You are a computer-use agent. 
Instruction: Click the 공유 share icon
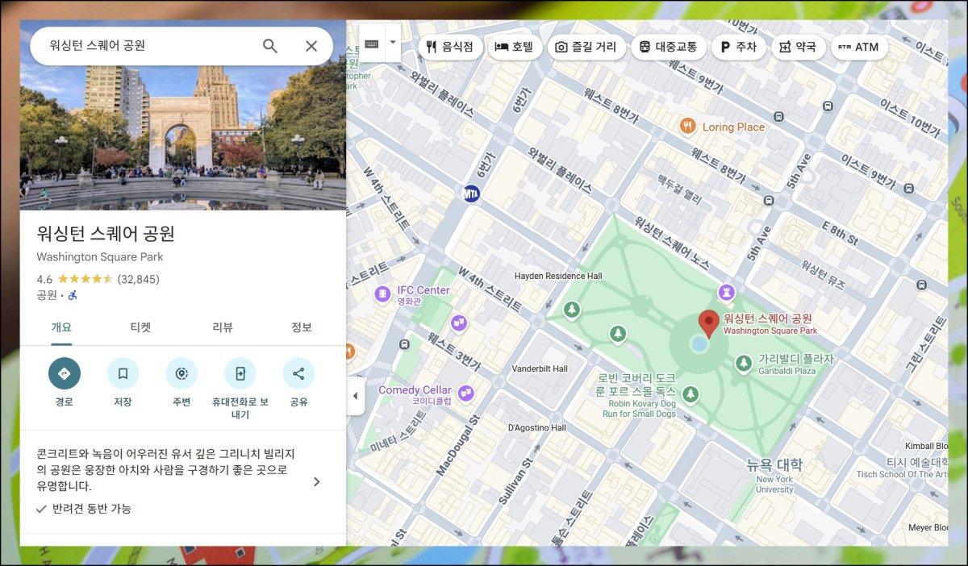pyautogui.click(x=298, y=373)
